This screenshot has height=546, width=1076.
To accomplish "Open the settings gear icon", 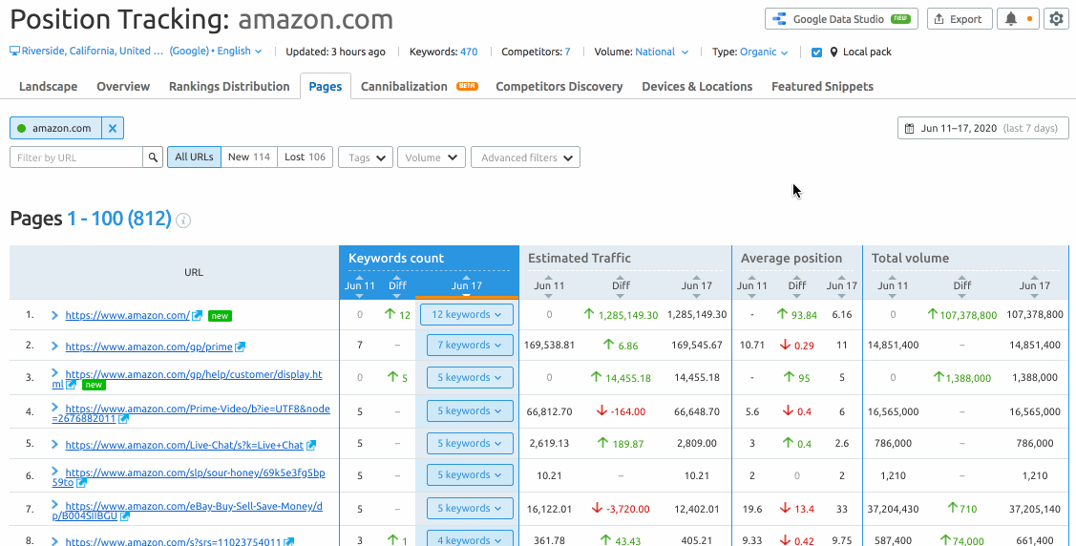I will (1056, 19).
